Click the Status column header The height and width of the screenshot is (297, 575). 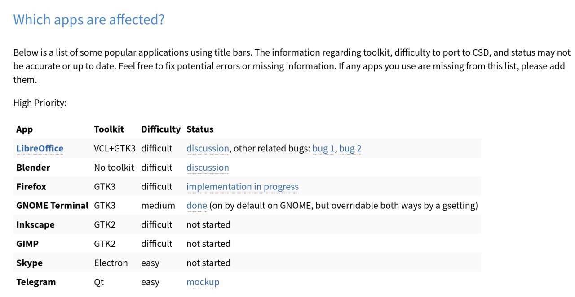click(x=200, y=129)
